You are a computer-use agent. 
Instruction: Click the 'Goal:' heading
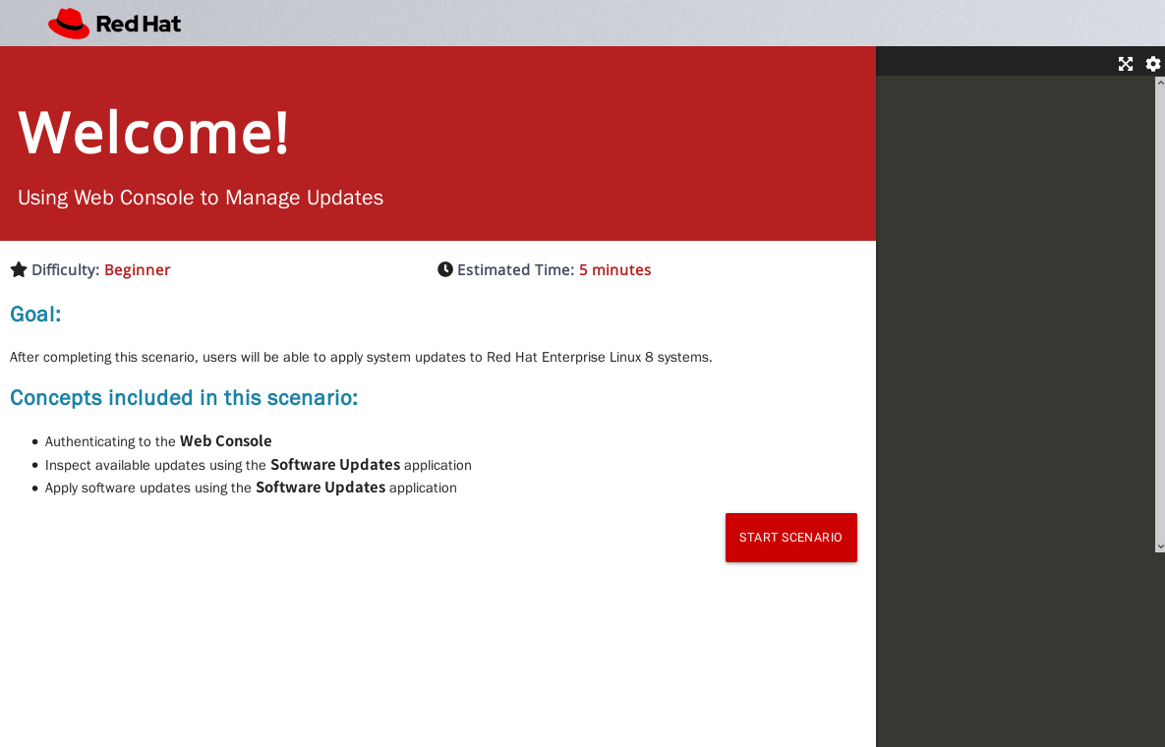(x=35, y=315)
